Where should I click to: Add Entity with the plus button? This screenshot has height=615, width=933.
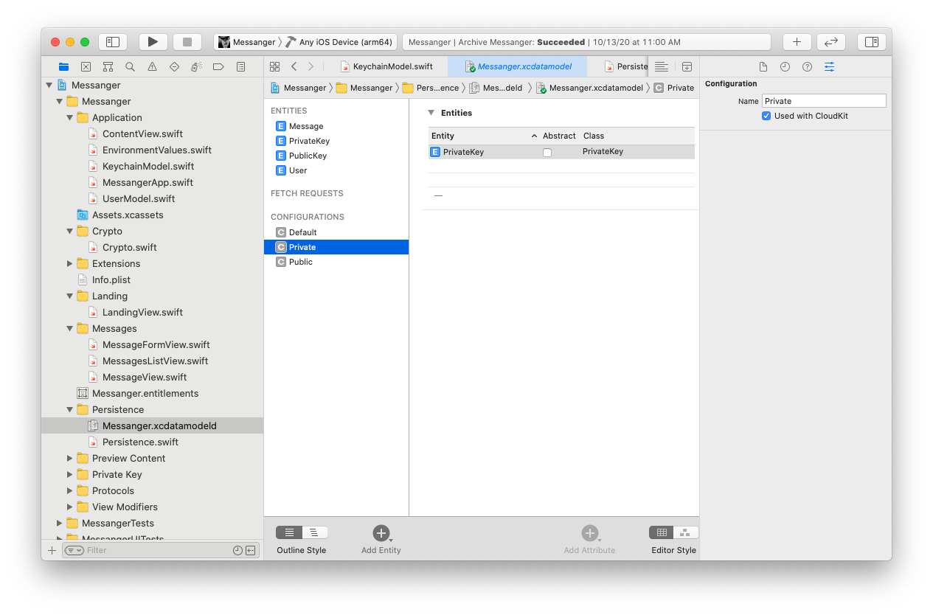pyautogui.click(x=381, y=533)
